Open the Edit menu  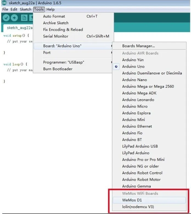tap(14, 9)
